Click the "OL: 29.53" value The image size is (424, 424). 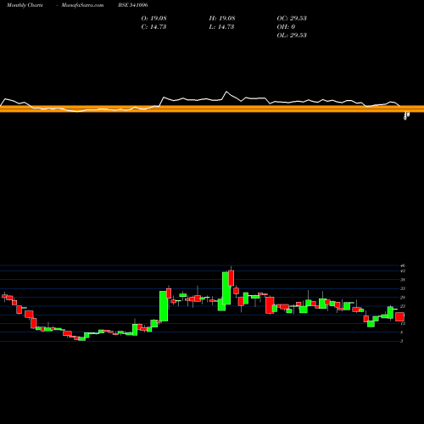point(292,36)
